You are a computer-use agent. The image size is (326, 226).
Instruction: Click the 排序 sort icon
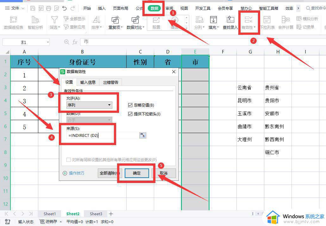(x=96, y=20)
